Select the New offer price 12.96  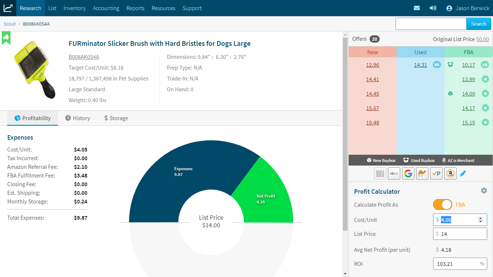click(x=372, y=65)
